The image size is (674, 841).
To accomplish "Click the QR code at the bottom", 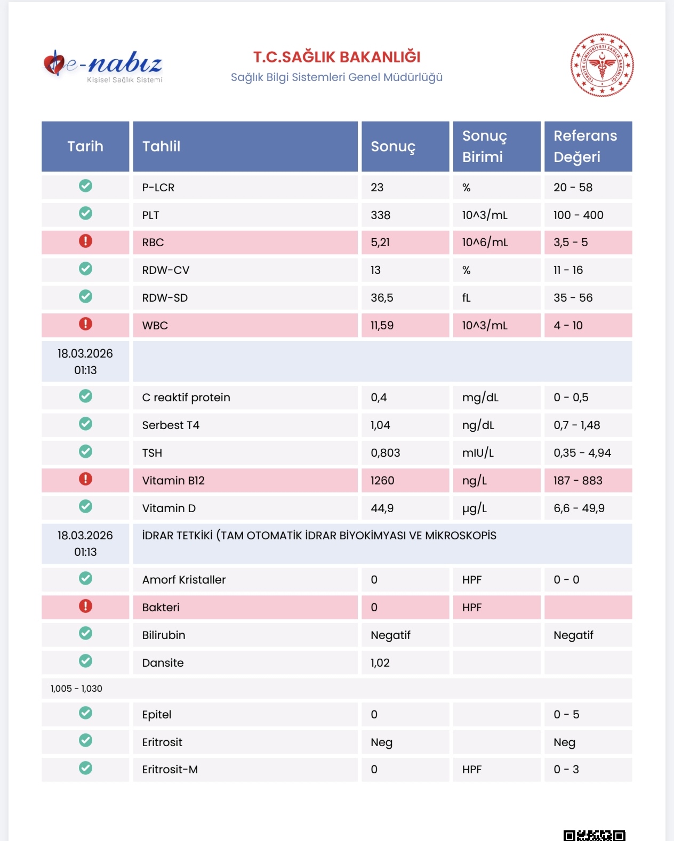I will 595,835.
